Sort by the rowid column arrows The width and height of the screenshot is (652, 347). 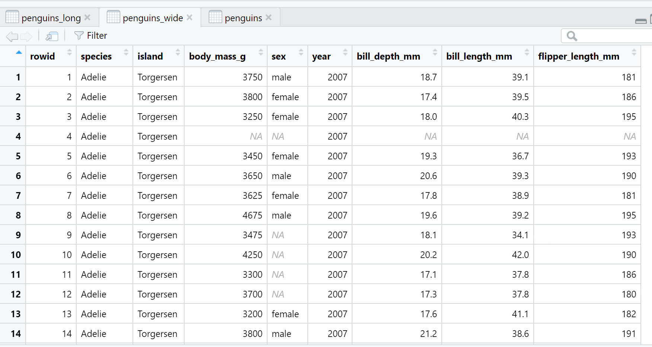[x=69, y=52]
